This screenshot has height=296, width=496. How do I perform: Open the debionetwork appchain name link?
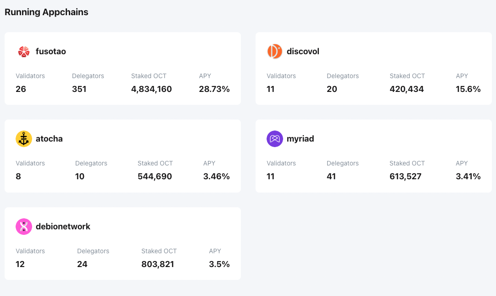pyautogui.click(x=63, y=227)
